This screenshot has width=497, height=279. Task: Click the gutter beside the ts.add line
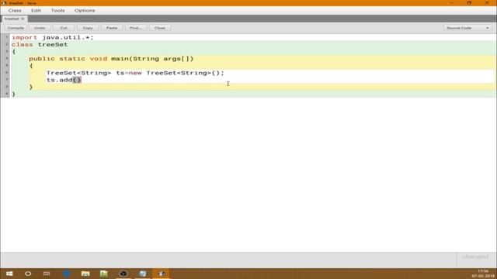tap(6, 80)
